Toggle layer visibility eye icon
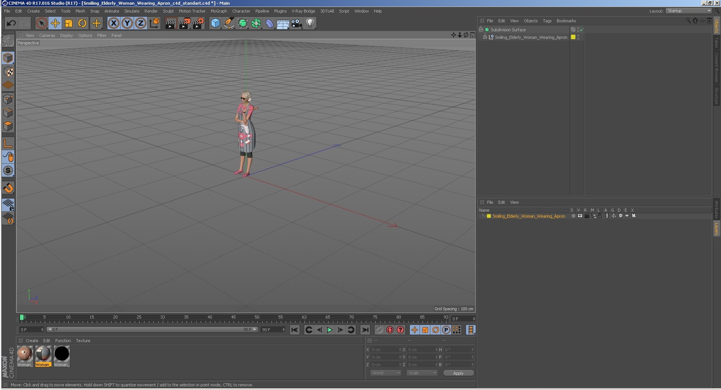 [580, 216]
